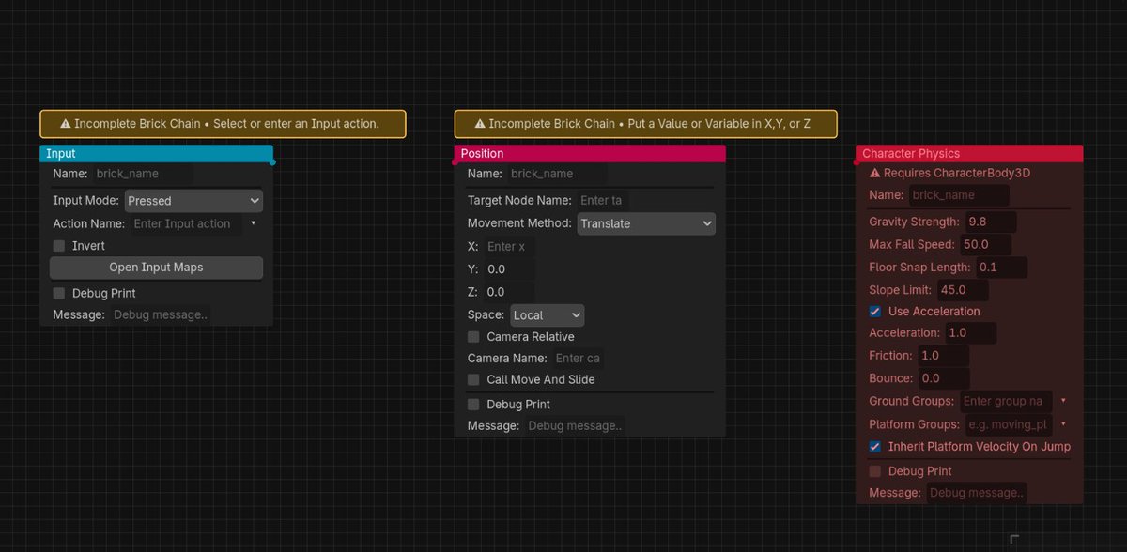Click the corner resize handle near Character Physics

[x=1014, y=539]
